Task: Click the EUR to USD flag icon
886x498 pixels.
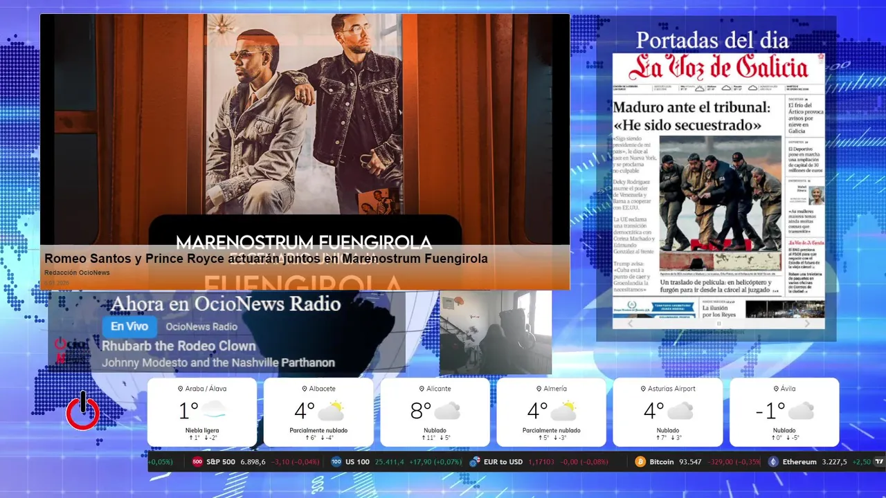Action: [475, 461]
